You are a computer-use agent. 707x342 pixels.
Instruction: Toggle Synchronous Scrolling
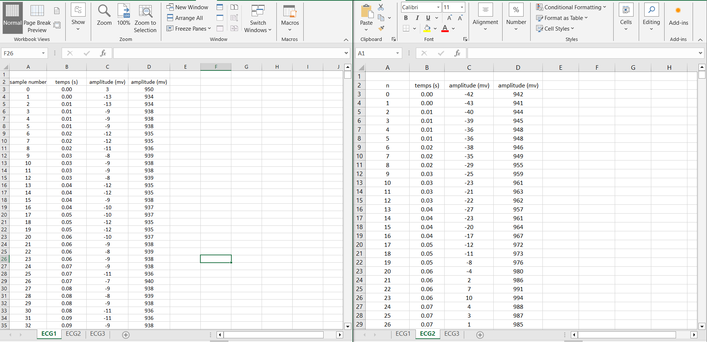click(234, 18)
